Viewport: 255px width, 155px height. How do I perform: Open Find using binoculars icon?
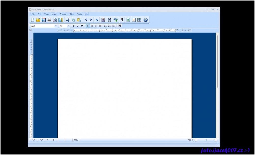[109, 20]
